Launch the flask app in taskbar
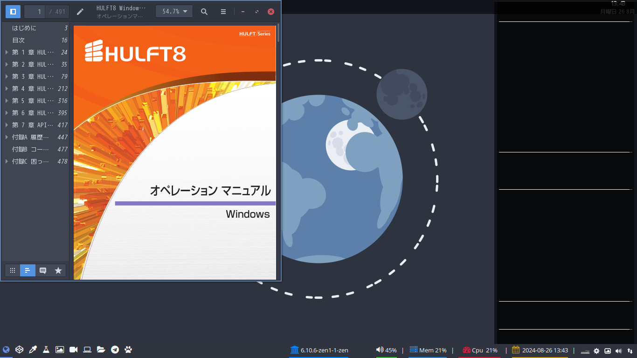 (x=46, y=350)
